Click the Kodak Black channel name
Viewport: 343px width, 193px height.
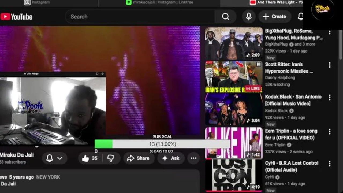click(276, 110)
